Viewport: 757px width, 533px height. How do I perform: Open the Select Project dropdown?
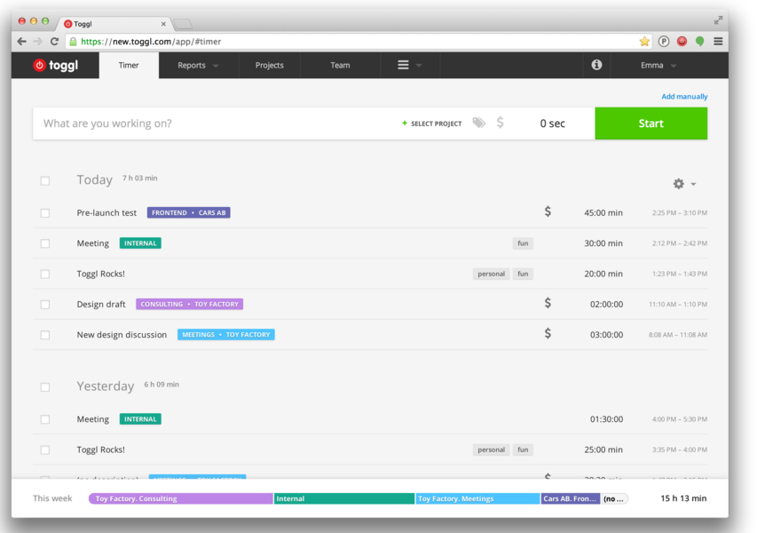431,123
